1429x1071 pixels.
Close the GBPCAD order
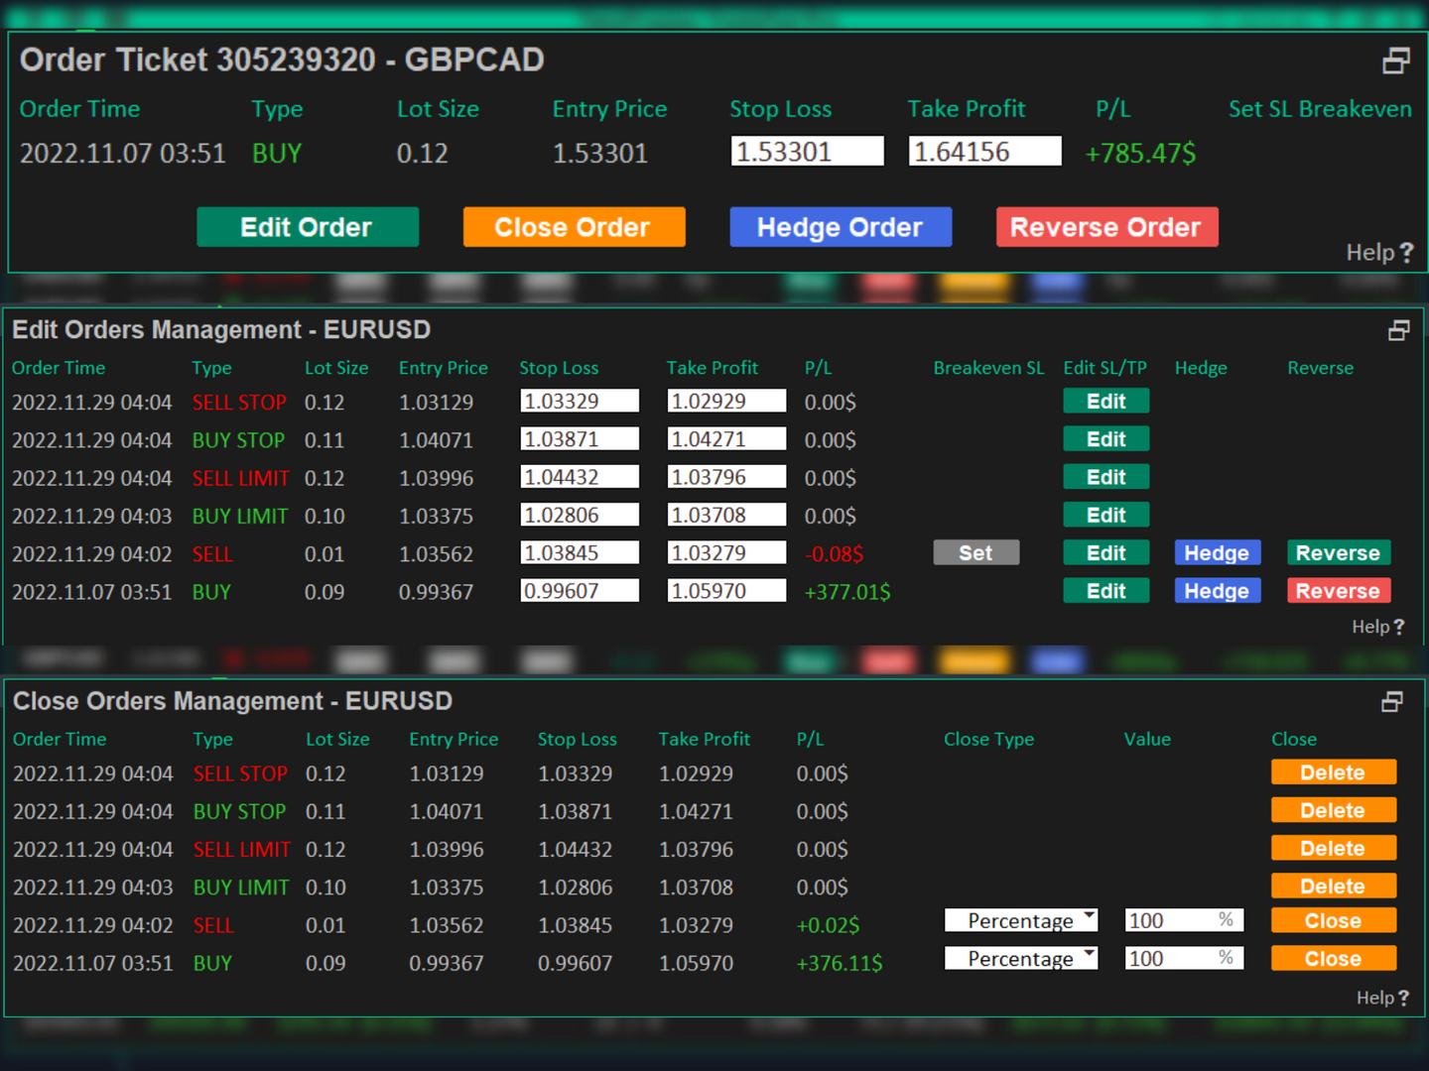[574, 227]
